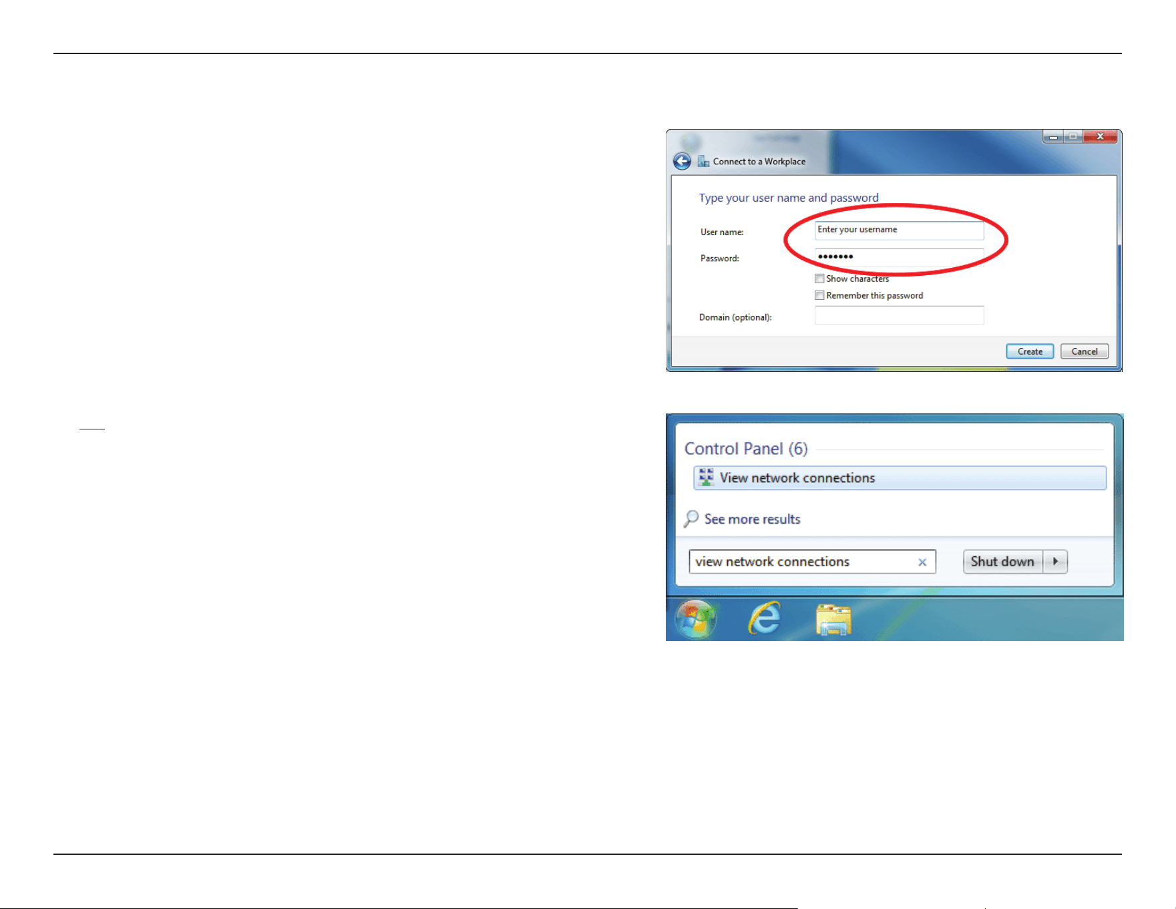This screenshot has height=909, width=1176.
Task: Focus the User name text field
Action: (899, 230)
